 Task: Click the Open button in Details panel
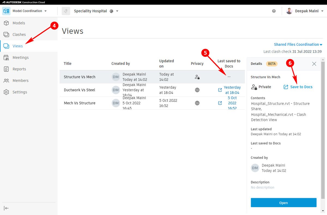pos(284,203)
